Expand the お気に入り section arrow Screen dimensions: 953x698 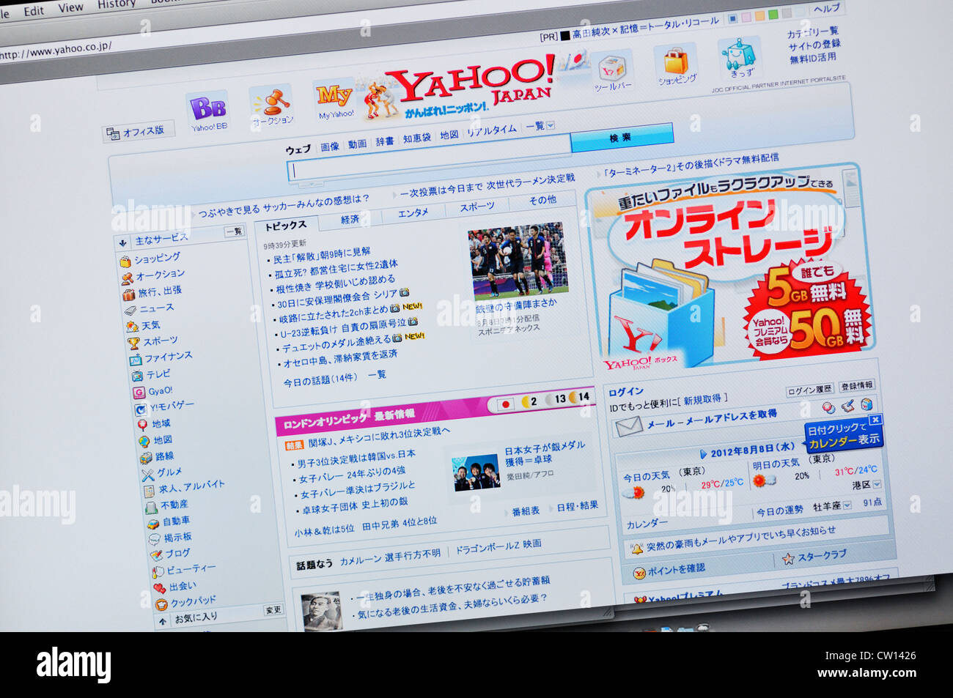coord(163,622)
